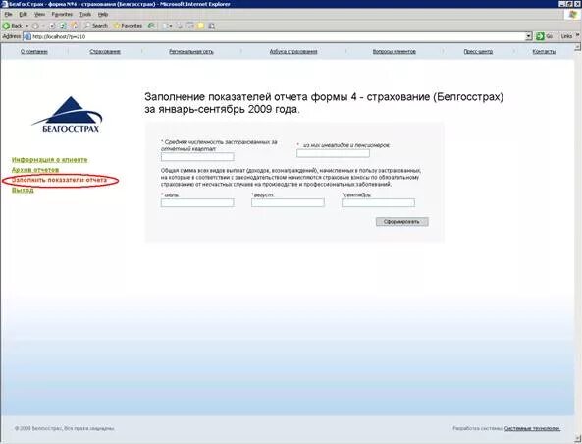Click the Windows flag throbber icon

tap(574, 14)
